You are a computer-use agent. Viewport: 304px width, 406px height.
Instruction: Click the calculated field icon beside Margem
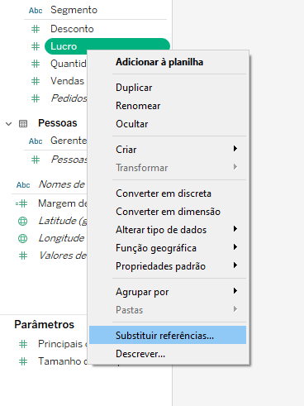[x=21, y=203]
